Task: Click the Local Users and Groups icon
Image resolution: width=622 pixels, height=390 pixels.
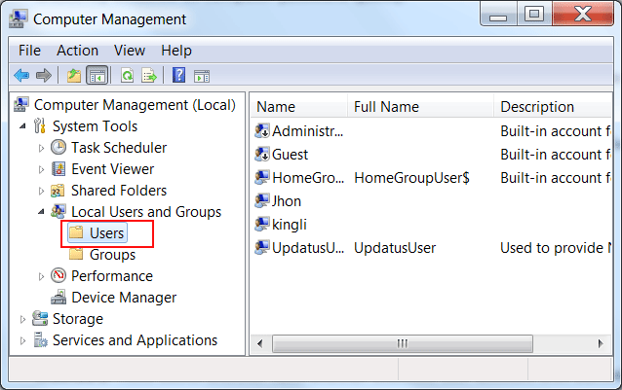Action: pos(58,212)
